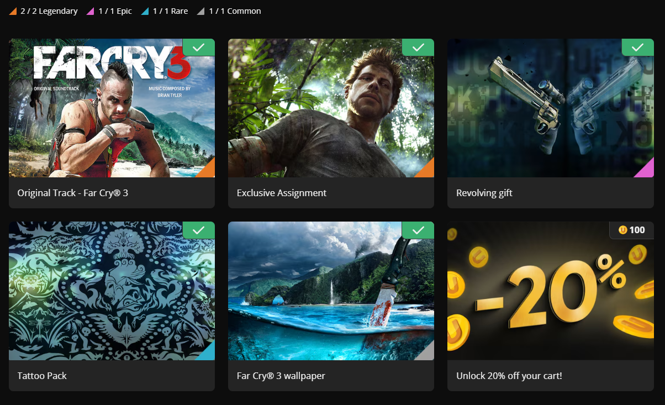
Task: Click the 100 coin price badge
Action: tap(632, 230)
